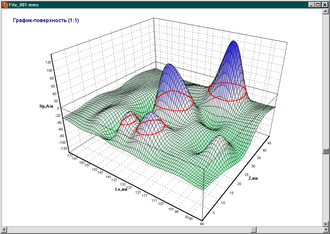Maximize the File_001.mms window
Image resolution: width=330 pixels, height=234 pixels.
coord(318,4)
